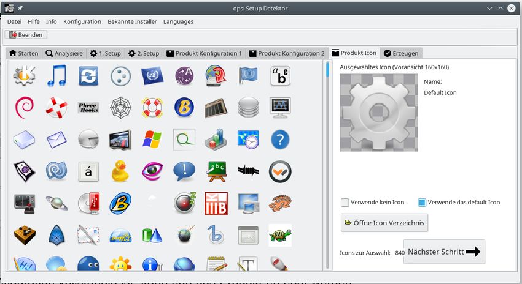
Task: Click the Beenden button
Action: coord(26,35)
